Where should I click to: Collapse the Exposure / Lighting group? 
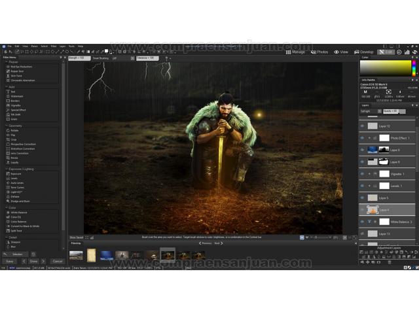tap(7, 169)
